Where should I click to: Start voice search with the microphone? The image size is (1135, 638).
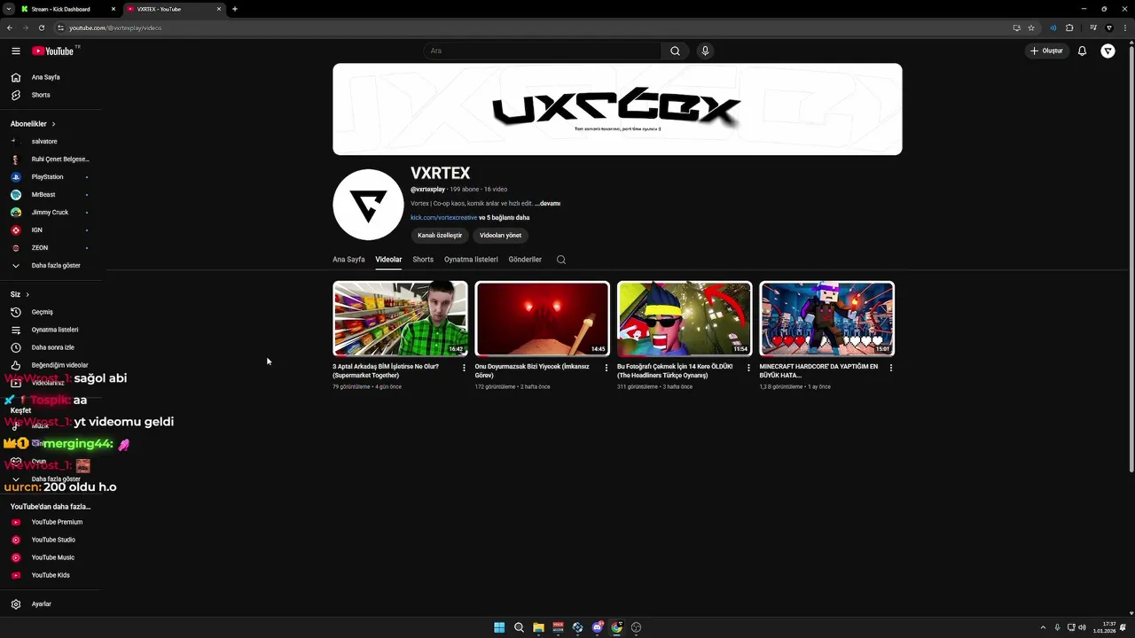pos(705,51)
